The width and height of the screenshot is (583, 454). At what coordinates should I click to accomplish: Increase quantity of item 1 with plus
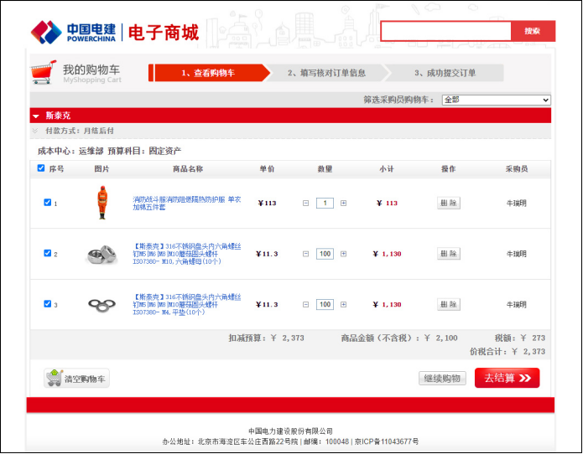[x=344, y=203]
